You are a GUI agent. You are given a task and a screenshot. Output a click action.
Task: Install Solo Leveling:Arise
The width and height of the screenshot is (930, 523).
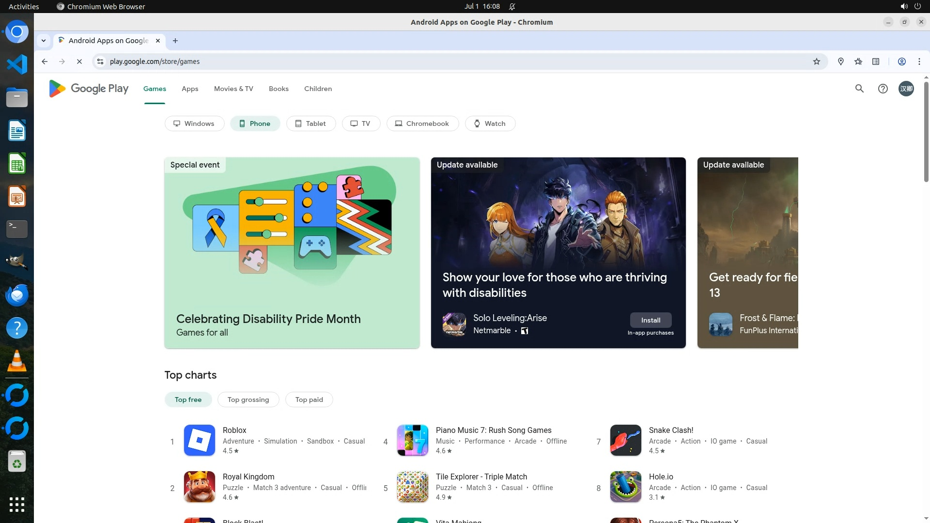pyautogui.click(x=651, y=320)
